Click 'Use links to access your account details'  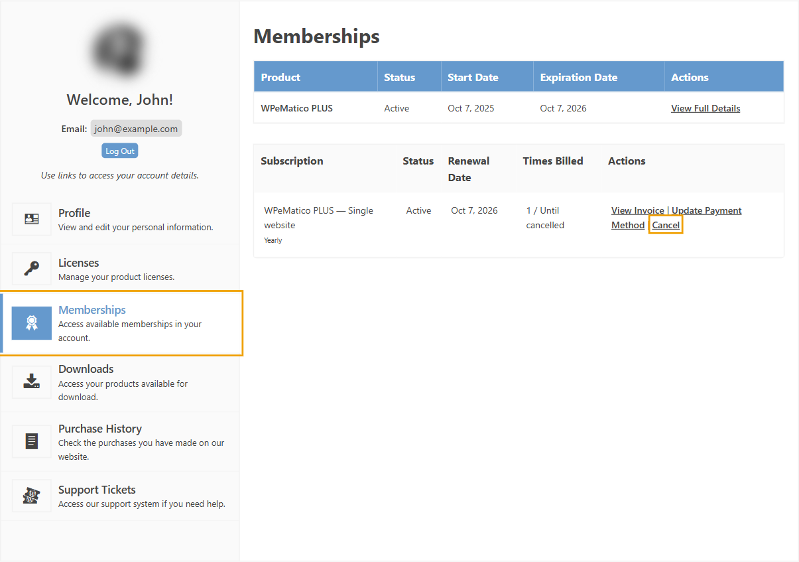[120, 176]
